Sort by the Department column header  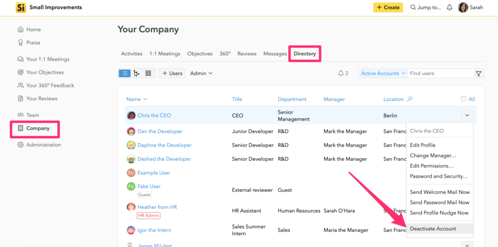292,99
